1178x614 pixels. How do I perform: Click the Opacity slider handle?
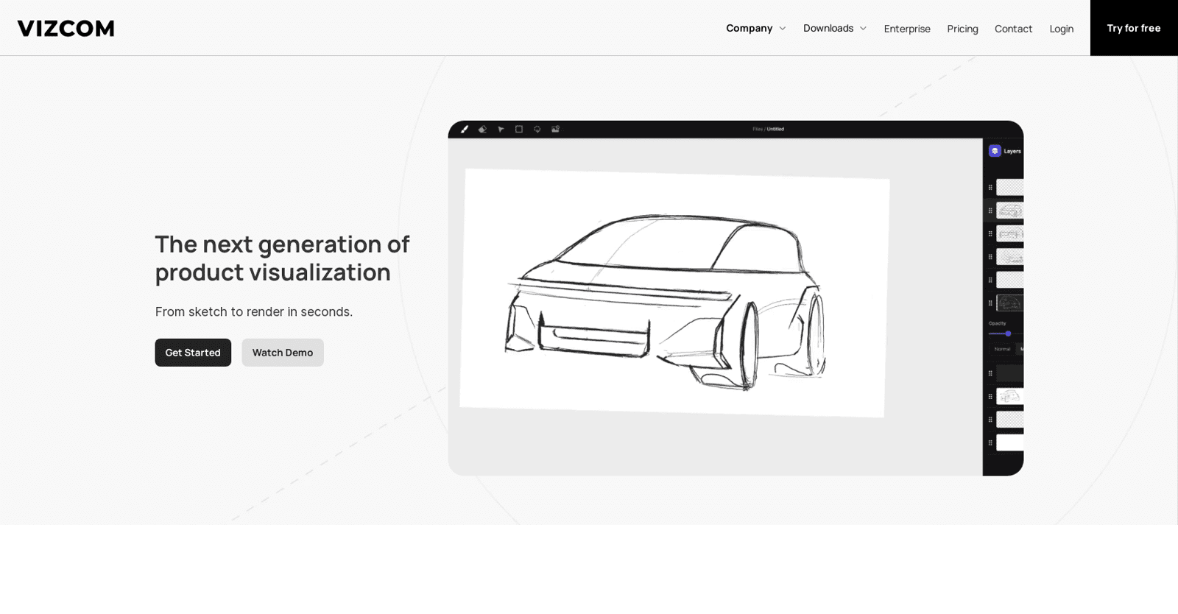(1008, 334)
